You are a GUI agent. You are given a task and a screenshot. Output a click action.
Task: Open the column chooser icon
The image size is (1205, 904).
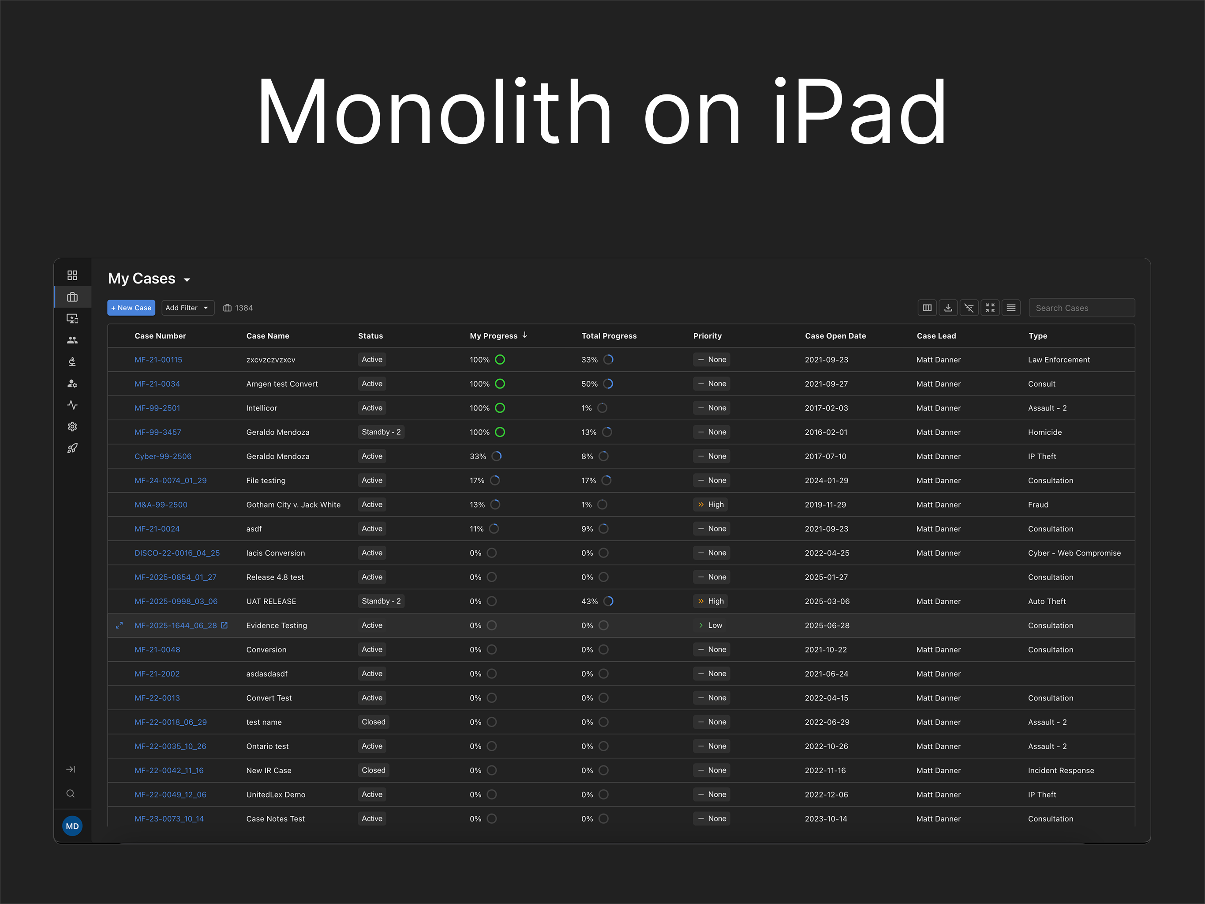[927, 308]
